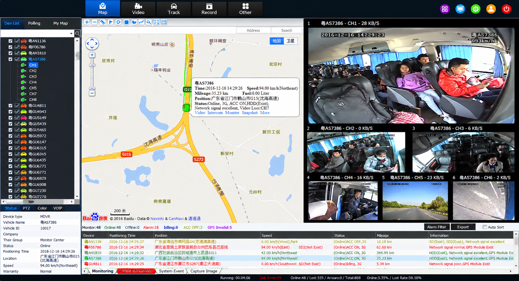Click the red power exit icon
This screenshot has height=281, width=519.
point(507,9)
